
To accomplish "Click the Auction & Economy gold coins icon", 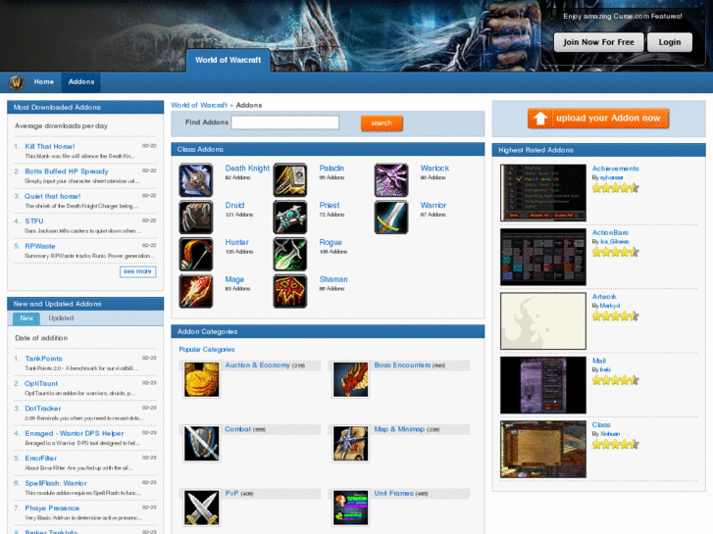I will coord(201,380).
